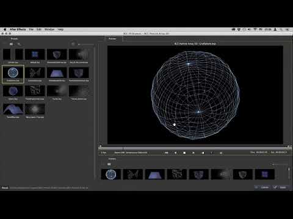Click the volume icon in the menu bar

[x=250, y=29]
